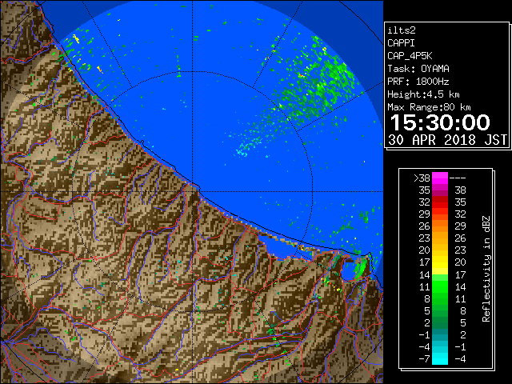Click the '-7' legend label
Screen dimensions: 512x384
point(424,359)
